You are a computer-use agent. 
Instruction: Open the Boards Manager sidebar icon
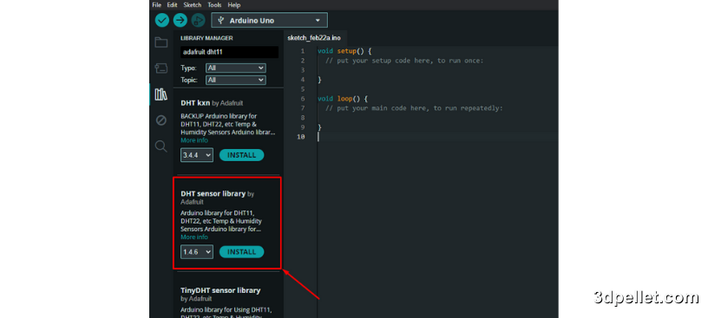[161, 68]
